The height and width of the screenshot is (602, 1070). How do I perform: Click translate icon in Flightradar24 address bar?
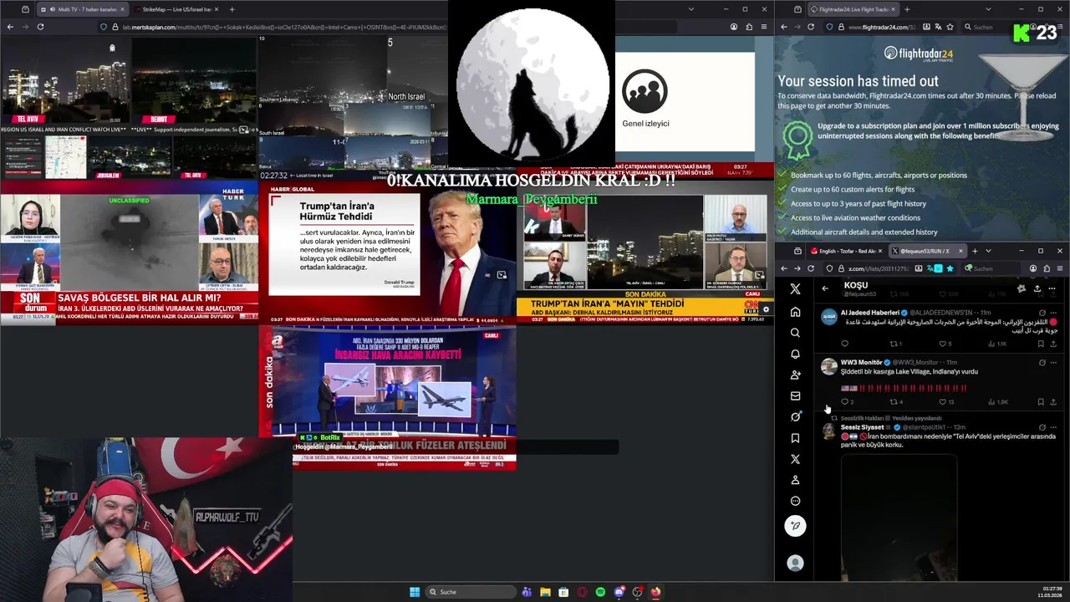click(x=938, y=27)
